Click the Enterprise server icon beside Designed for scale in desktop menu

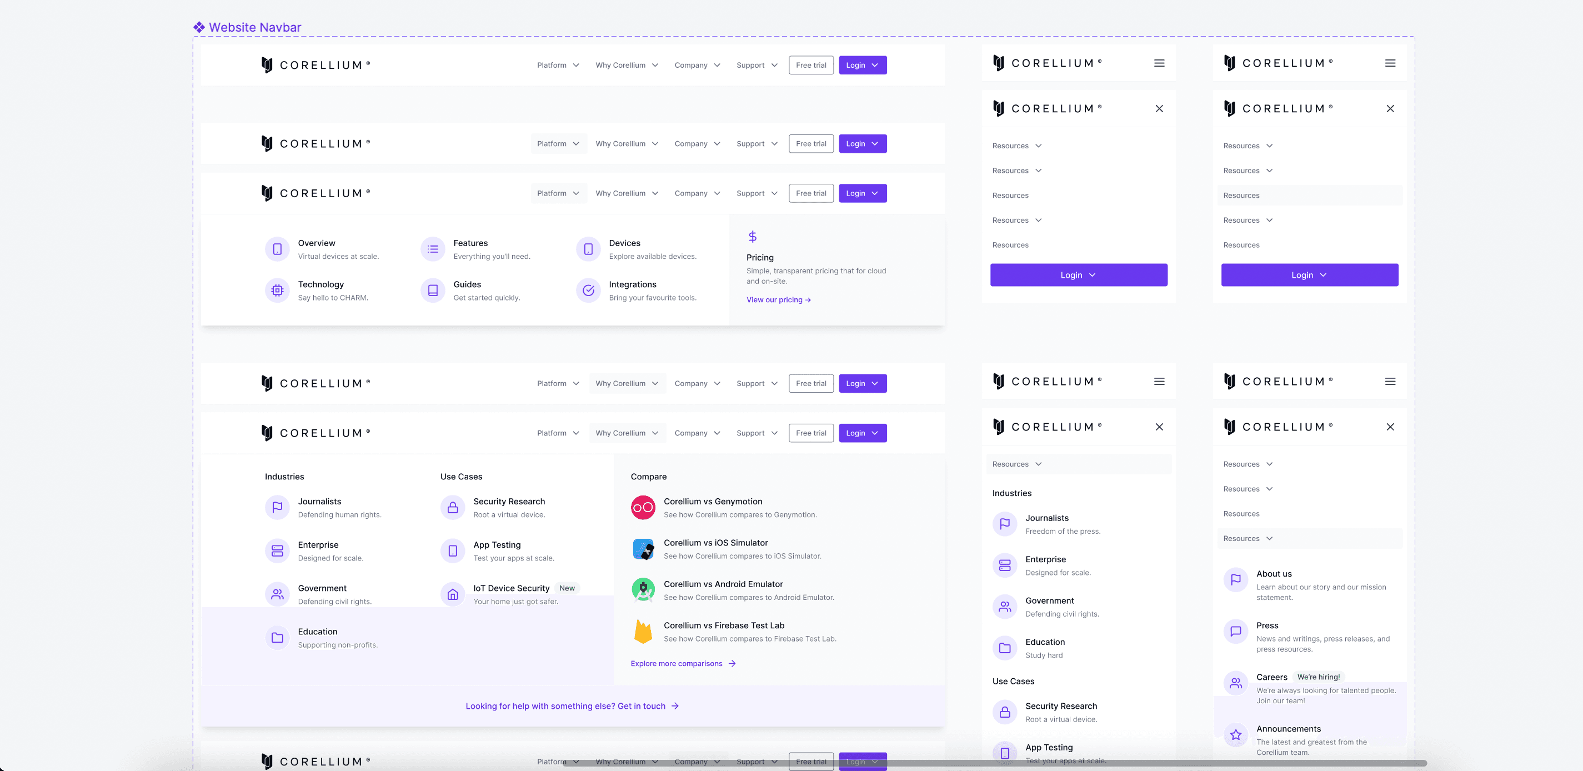coord(277,550)
